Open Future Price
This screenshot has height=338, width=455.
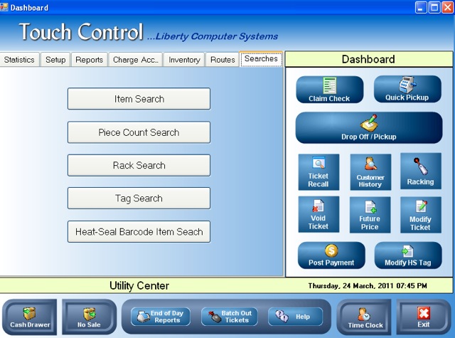370,215
